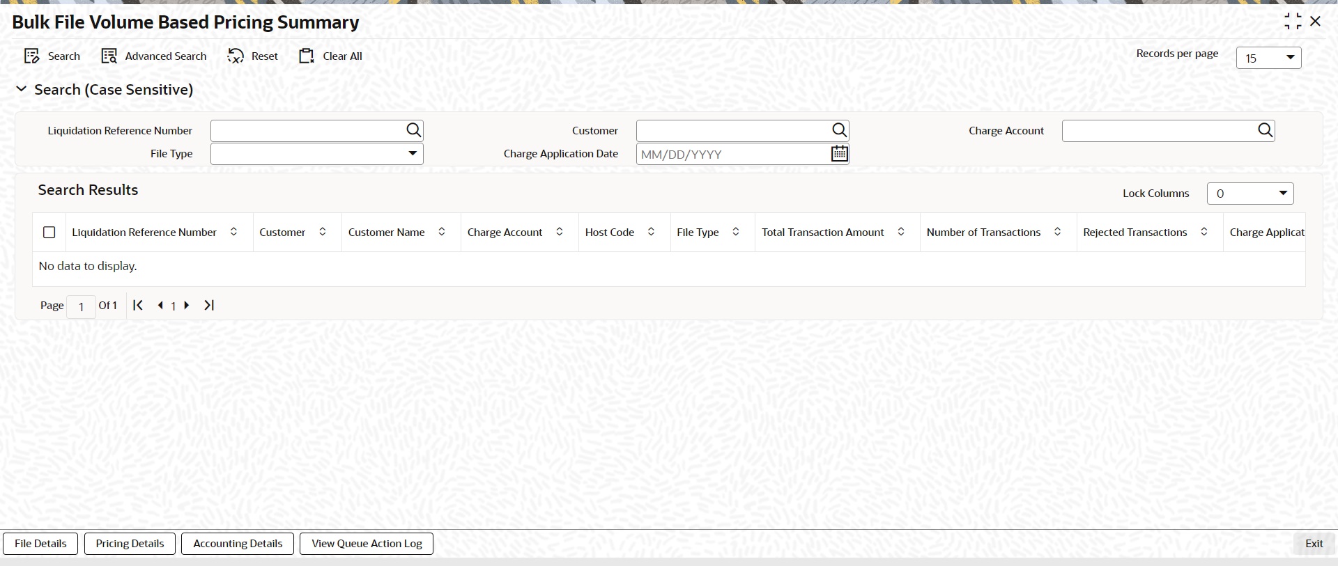Click the Liquidation Reference Number column header
1338x566 pixels.
[x=144, y=233]
